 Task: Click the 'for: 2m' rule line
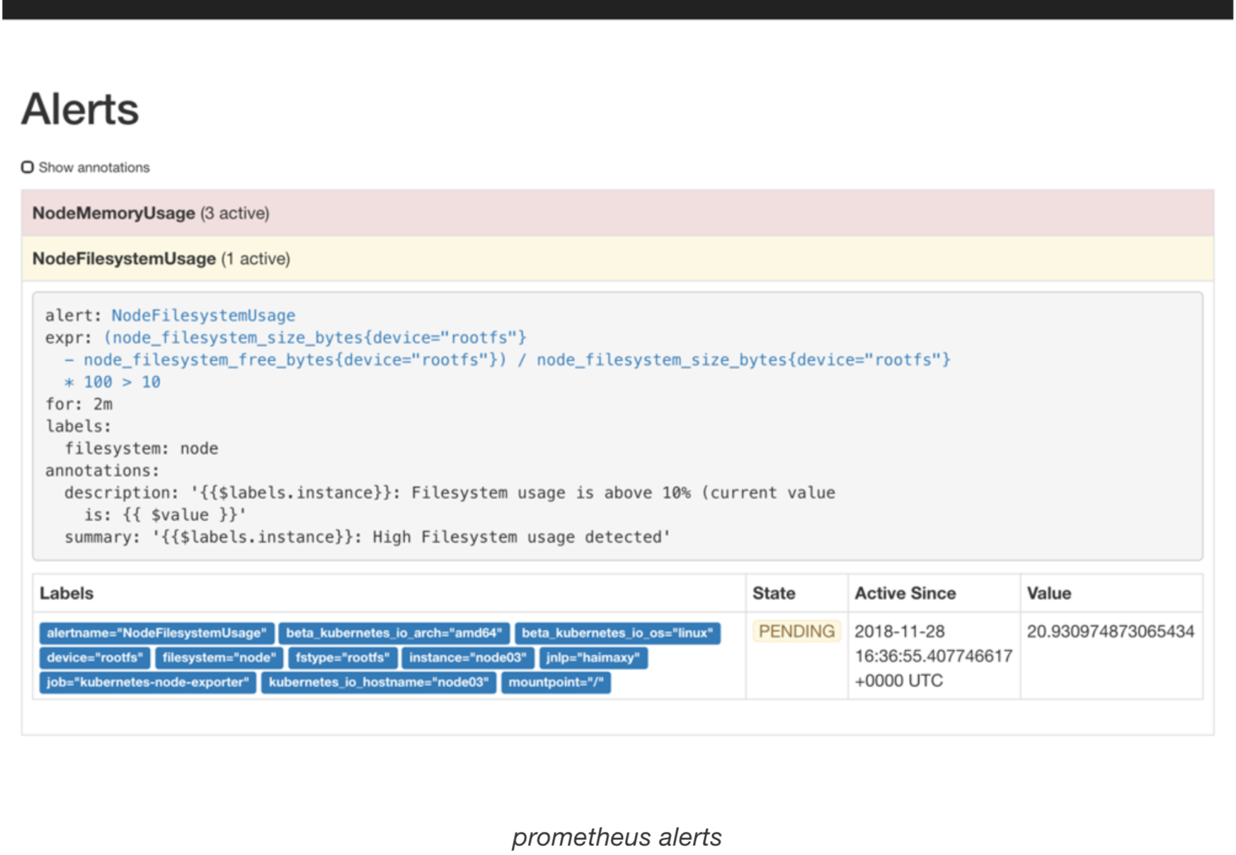[x=79, y=404]
